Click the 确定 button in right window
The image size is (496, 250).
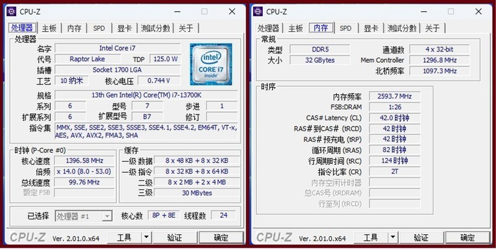pos(467,238)
